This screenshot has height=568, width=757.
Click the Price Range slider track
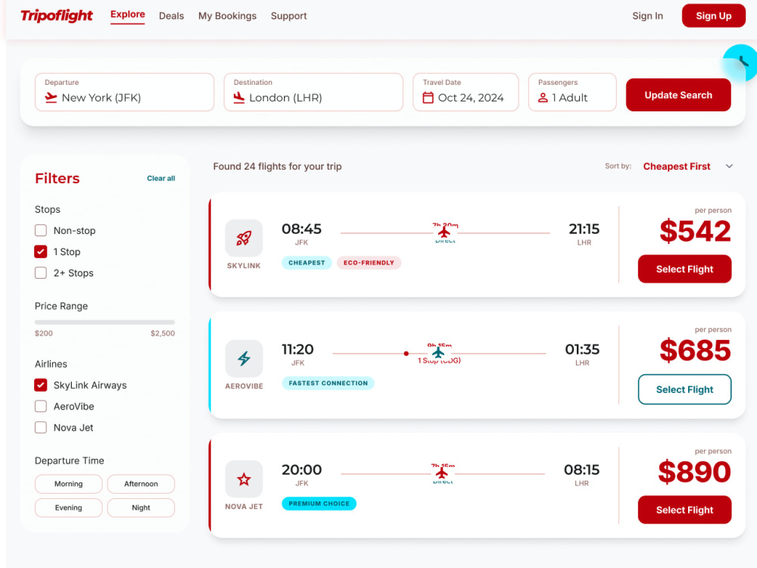[104, 322]
